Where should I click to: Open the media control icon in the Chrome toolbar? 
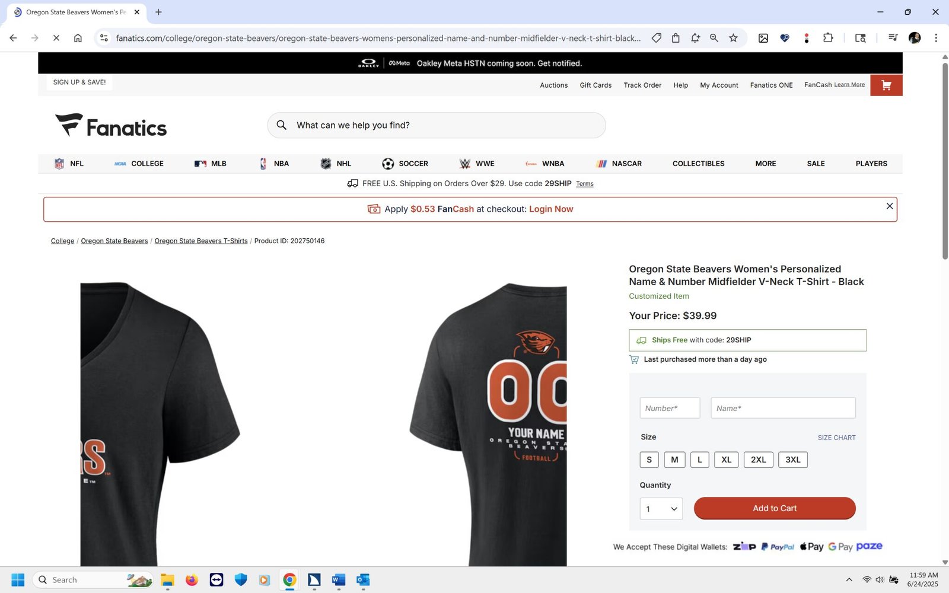pyautogui.click(x=893, y=38)
